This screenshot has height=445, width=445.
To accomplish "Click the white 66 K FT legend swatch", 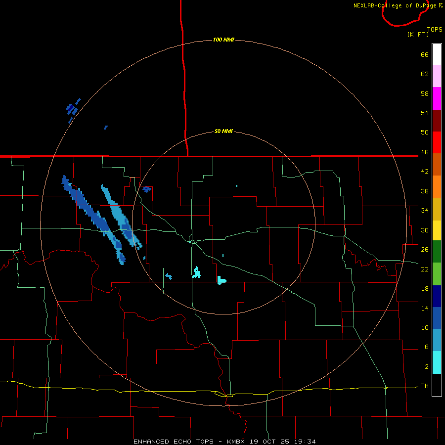I will click(x=437, y=54).
